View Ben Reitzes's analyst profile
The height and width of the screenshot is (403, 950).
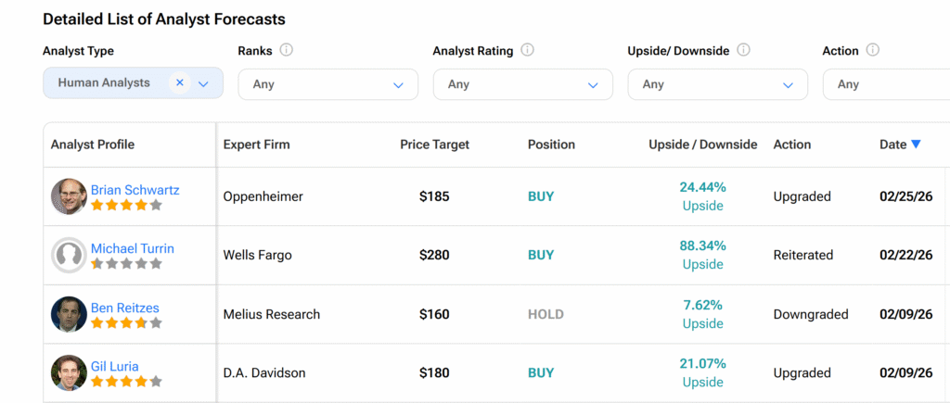point(123,308)
